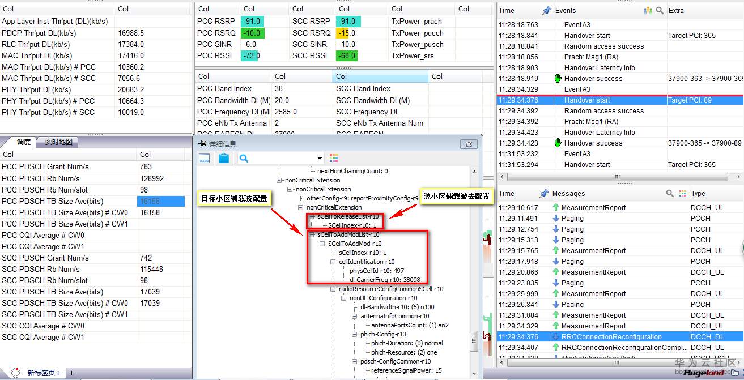744x380 pixels.
Task: Click the hex view icon in detail window toolbar
Action: coord(205,159)
